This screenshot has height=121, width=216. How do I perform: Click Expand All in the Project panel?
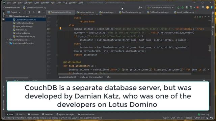point(29,12)
